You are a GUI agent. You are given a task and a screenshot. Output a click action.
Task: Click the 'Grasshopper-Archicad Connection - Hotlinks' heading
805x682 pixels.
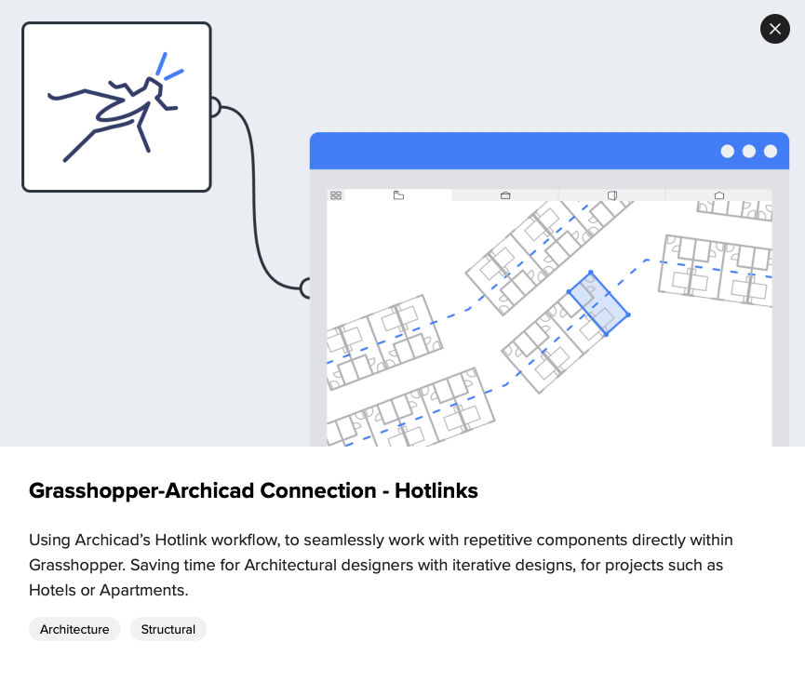[253, 490]
